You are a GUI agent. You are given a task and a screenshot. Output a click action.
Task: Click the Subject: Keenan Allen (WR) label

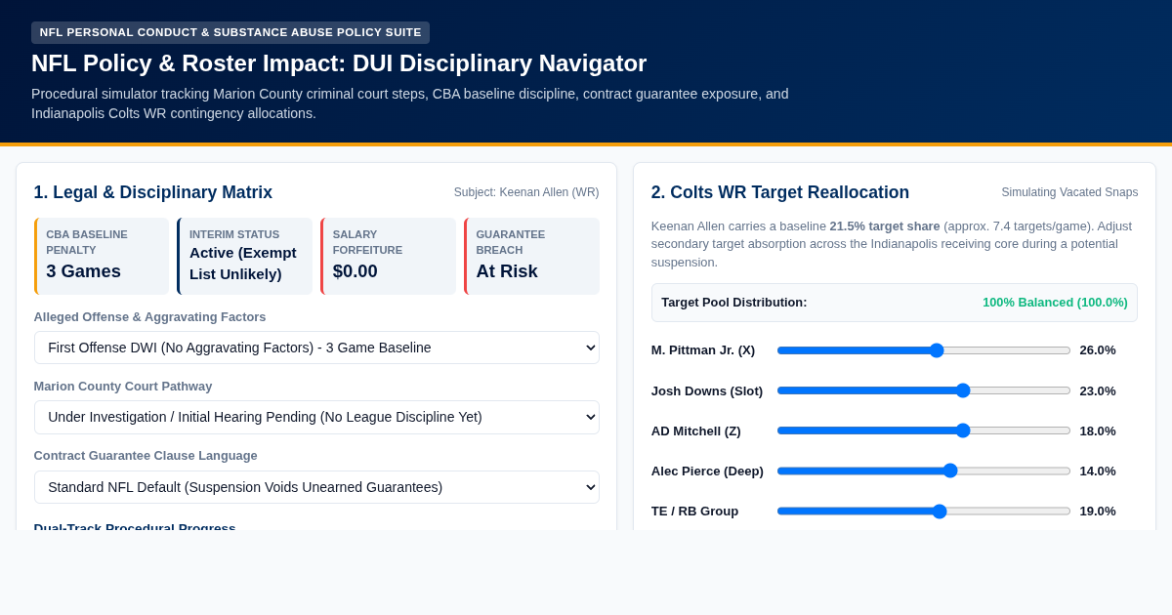[526, 192]
